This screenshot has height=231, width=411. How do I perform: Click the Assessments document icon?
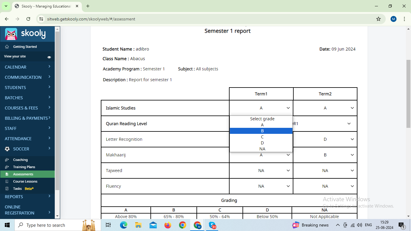point(7,174)
